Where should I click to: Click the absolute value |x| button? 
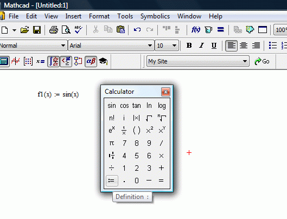pyautogui.click(x=136, y=118)
